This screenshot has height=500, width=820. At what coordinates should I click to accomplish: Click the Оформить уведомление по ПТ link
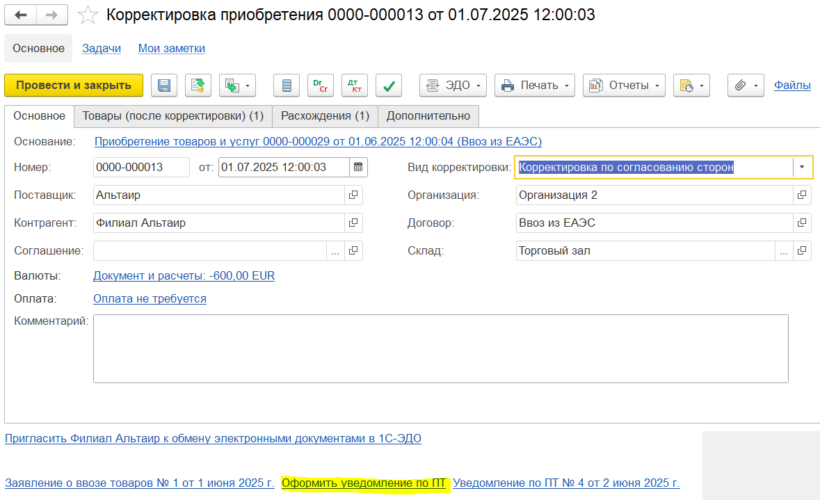(x=364, y=483)
